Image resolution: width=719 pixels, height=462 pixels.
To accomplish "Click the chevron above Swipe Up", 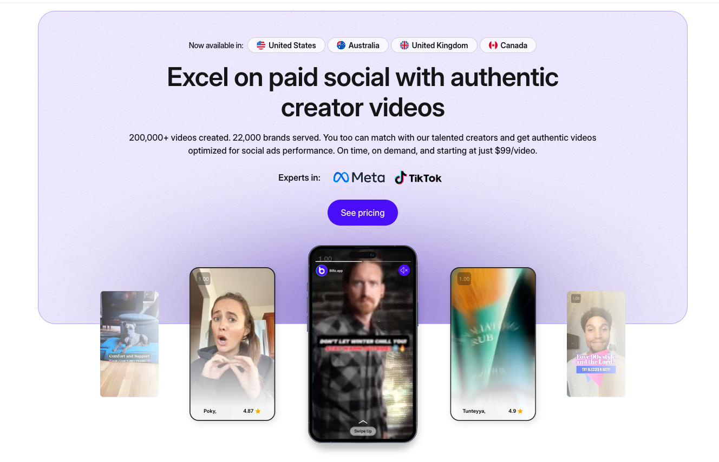I will [x=363, y=421].
